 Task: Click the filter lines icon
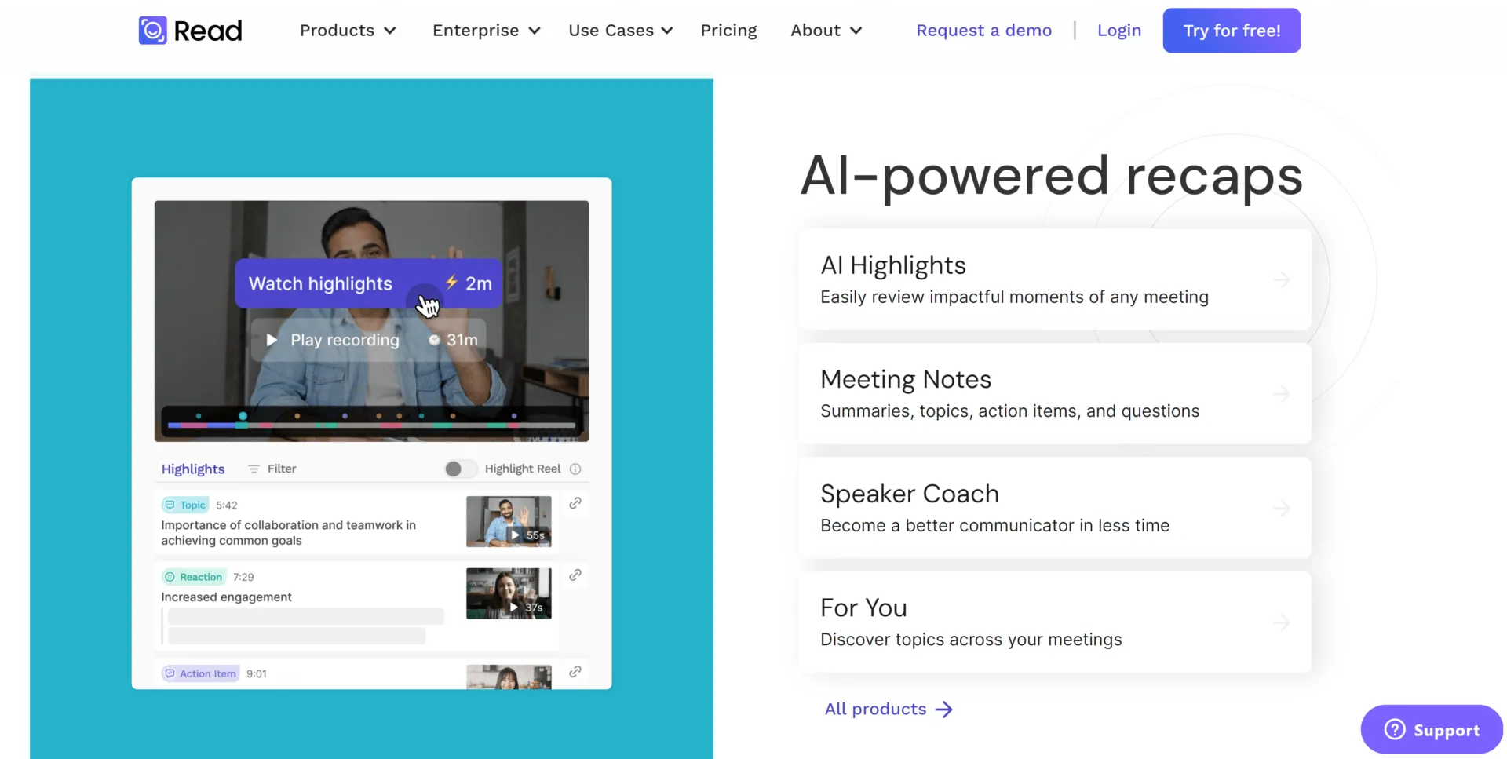[254, 469]
